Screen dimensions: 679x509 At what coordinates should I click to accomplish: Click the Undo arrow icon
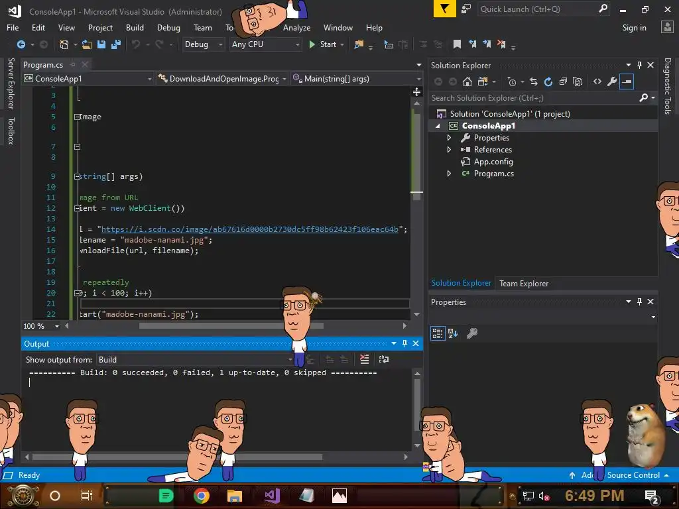tap(136, 44)
